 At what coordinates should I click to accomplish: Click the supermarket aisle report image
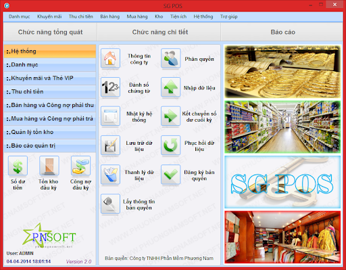pyautogui.click(x=282, y=127)
